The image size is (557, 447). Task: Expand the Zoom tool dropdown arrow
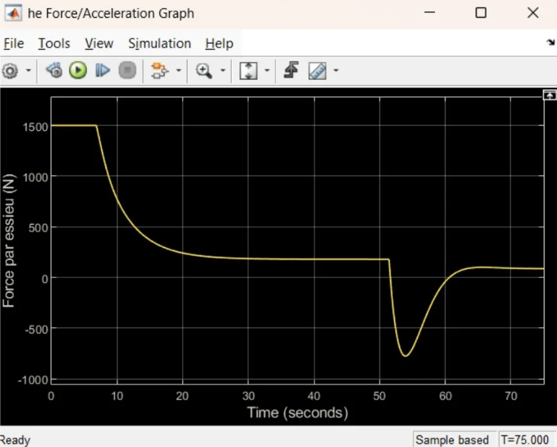[223, 70]
